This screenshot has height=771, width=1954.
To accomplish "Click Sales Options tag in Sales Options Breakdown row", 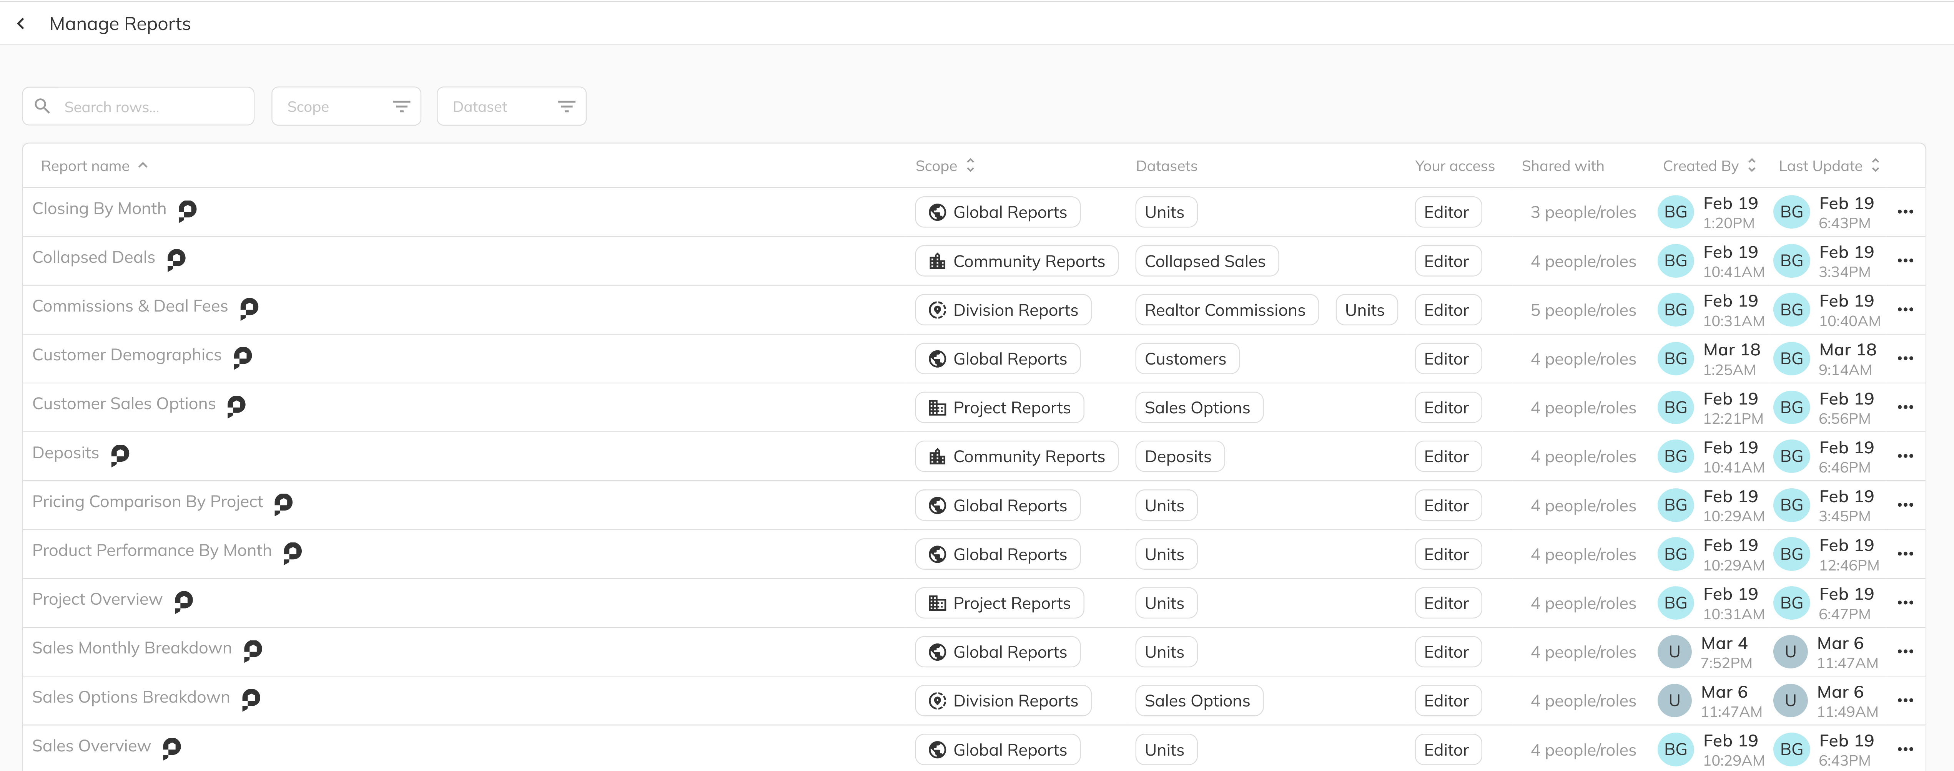I will [x=1199, y=700].
